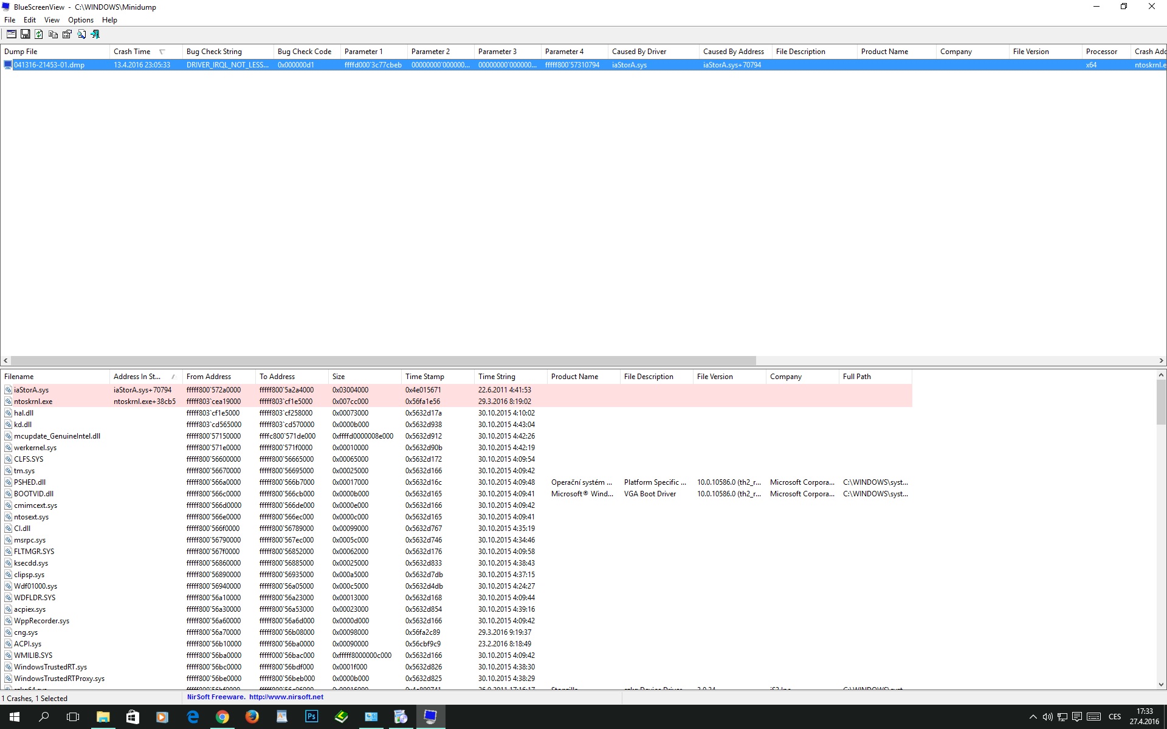
Task: Click the Exit door toolbar icon
Action: coord(95,35)
